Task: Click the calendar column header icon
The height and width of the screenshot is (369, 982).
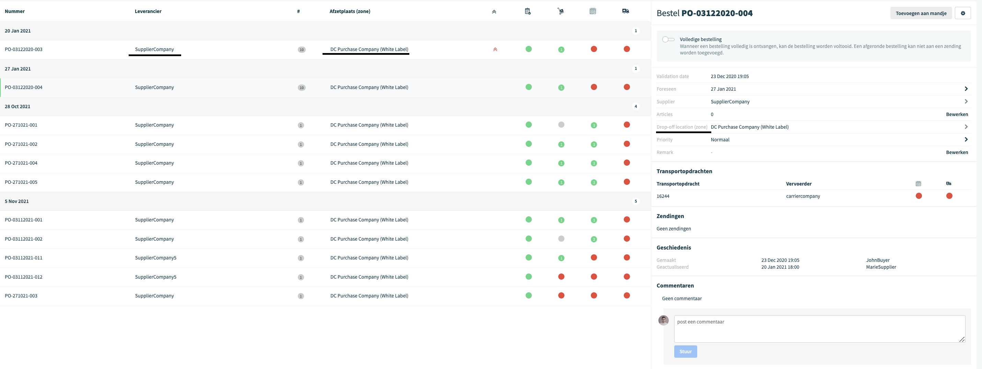Action: (x=593, y=11)
